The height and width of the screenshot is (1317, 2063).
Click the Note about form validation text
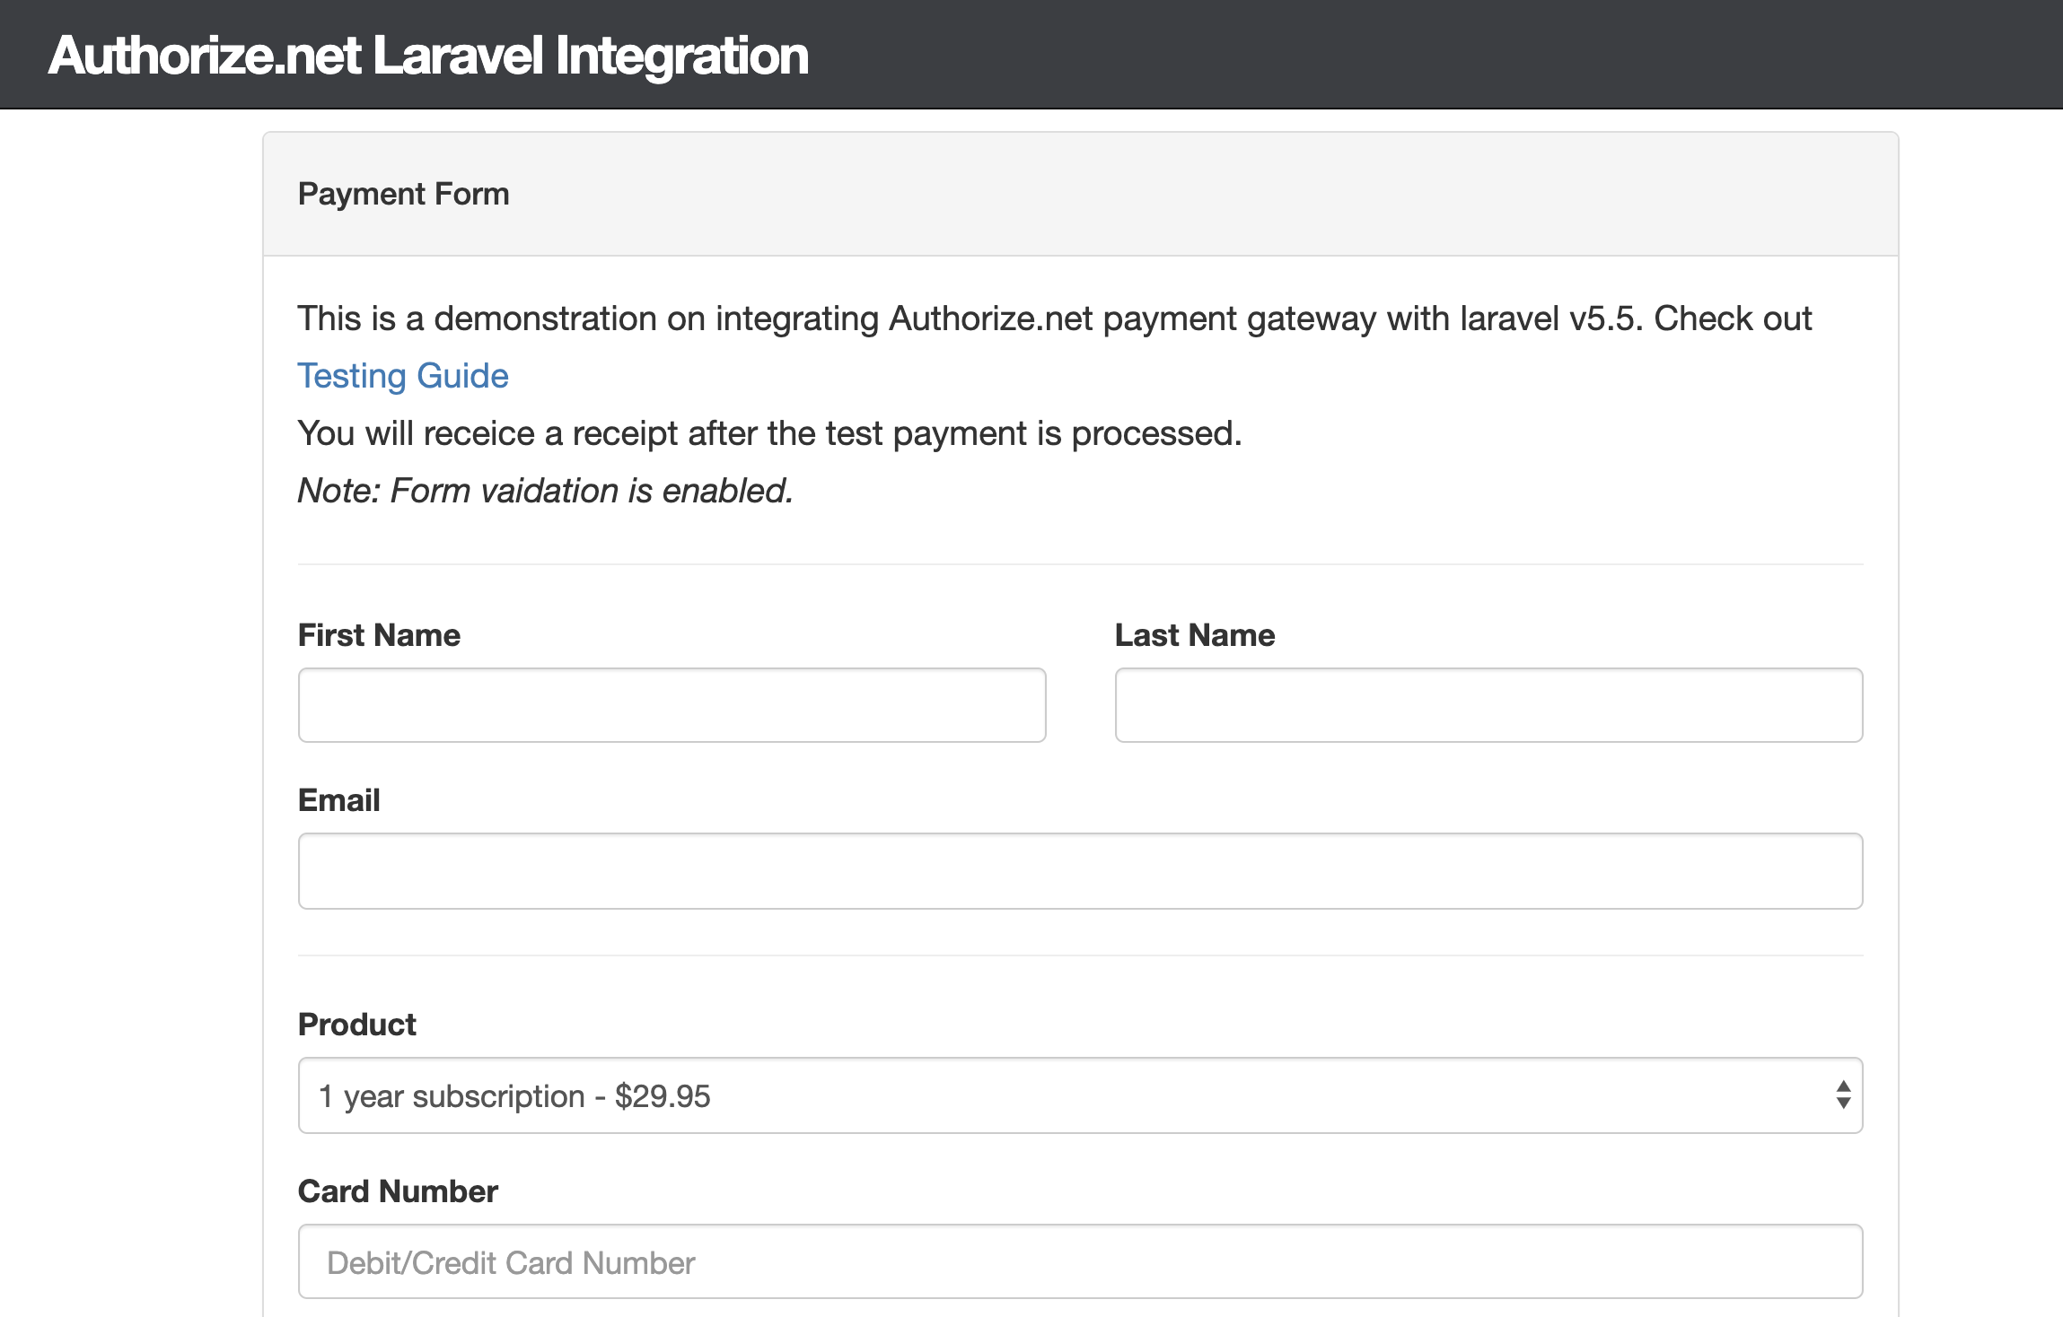pos(545,489)
